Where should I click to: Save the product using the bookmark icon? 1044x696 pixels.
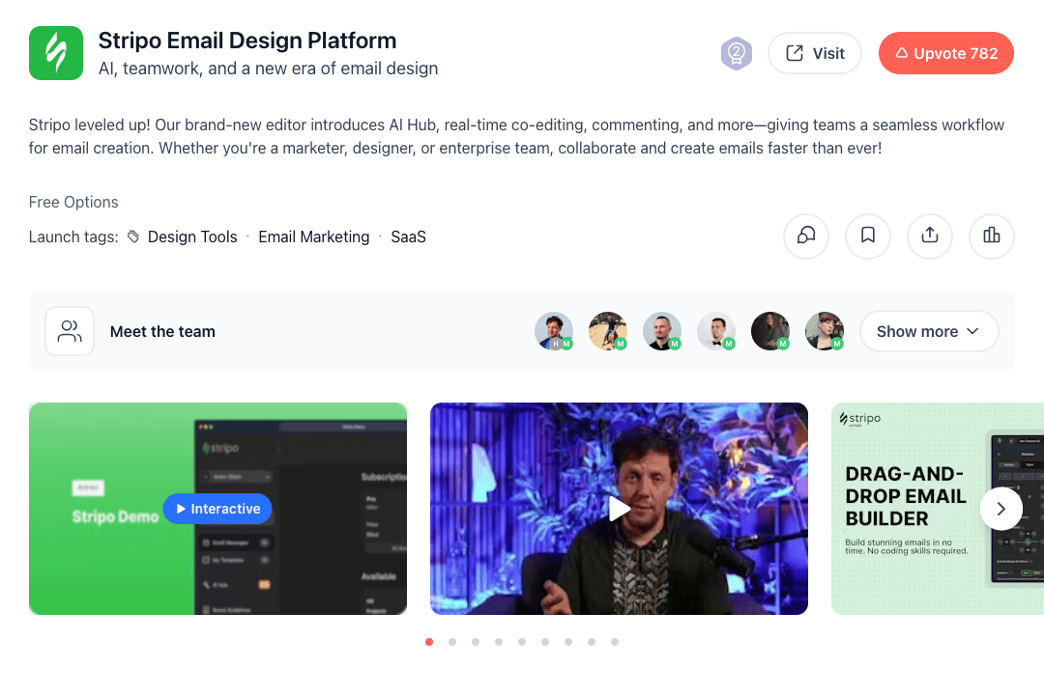click(867, 237)
